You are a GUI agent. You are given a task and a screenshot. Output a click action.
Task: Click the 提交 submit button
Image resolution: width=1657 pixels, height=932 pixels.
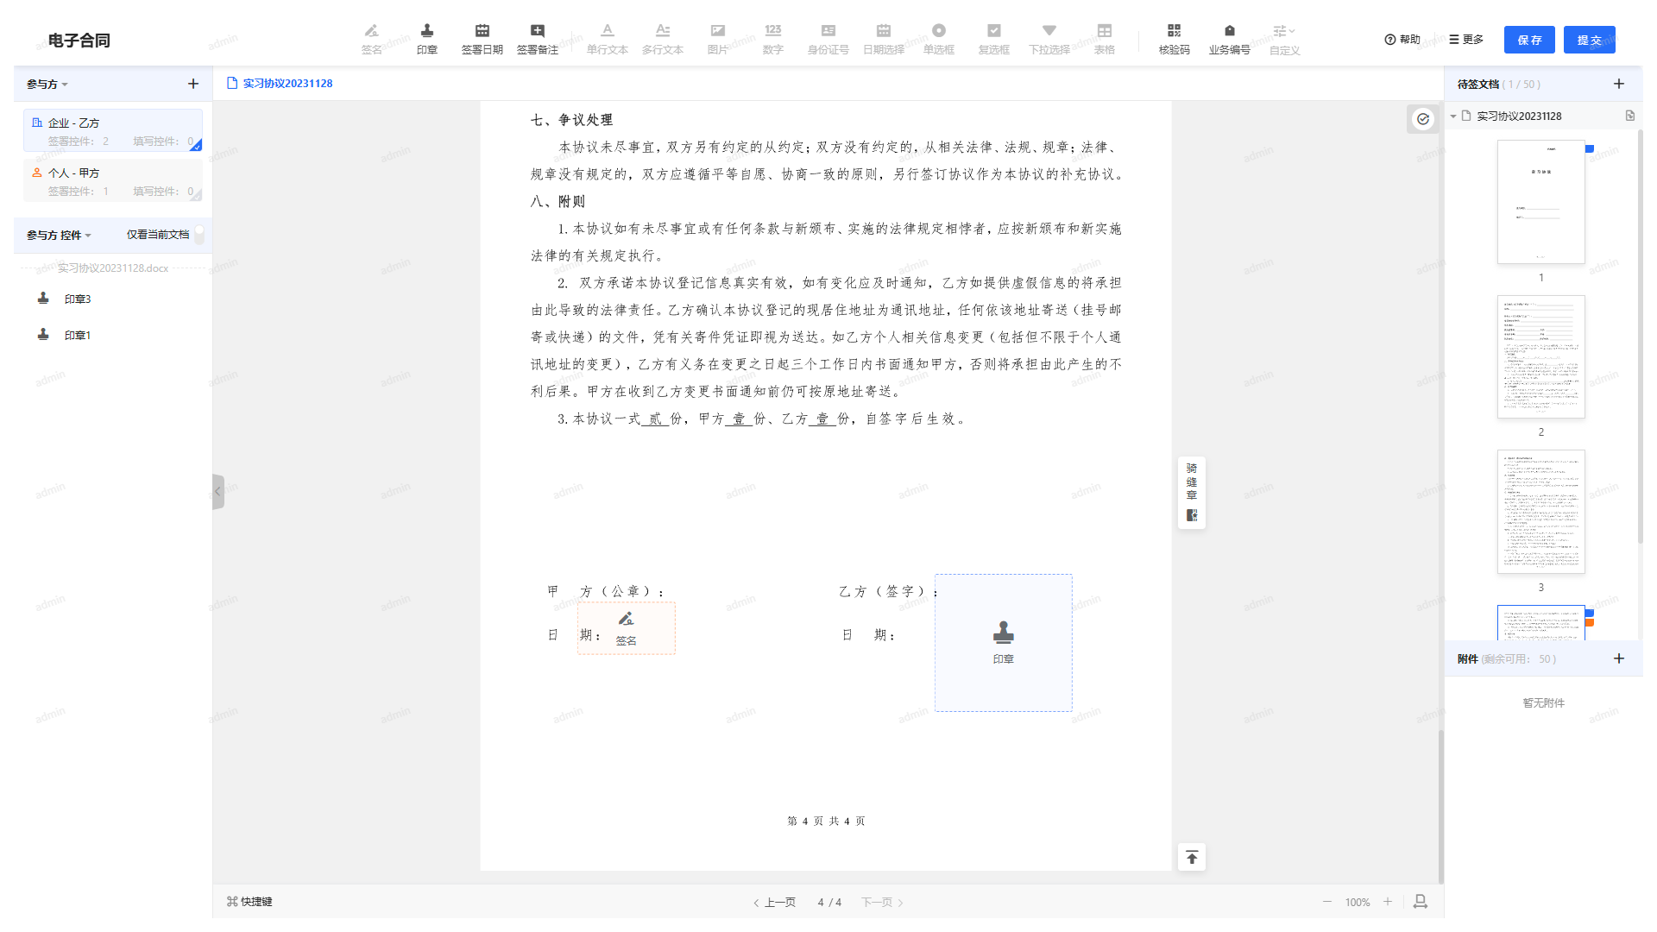pos(1590,39)
